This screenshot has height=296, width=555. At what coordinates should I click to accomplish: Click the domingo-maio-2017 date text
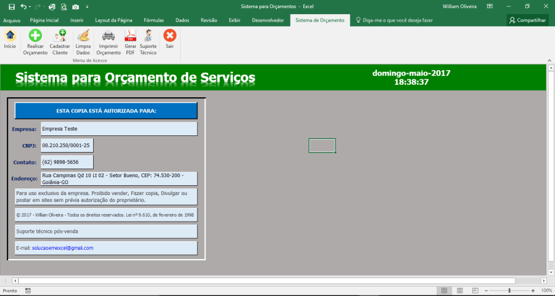point(411,73)
